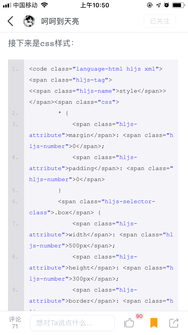The width and height of the screenshot is (188, 335).
Task: Tap line number 1 in the code gutter
Action: [x=15, y=69]
